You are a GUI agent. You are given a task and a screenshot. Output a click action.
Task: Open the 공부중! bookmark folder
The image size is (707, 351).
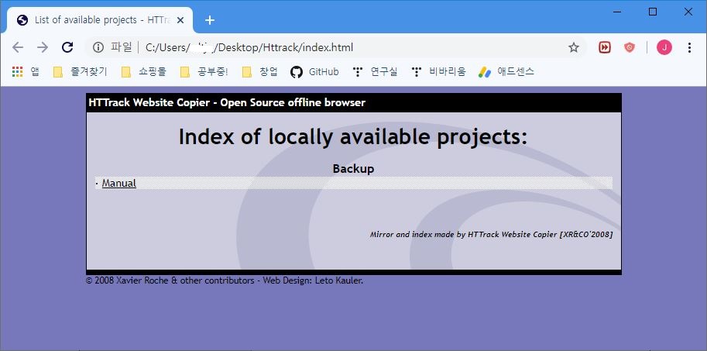tap(204, 72)
